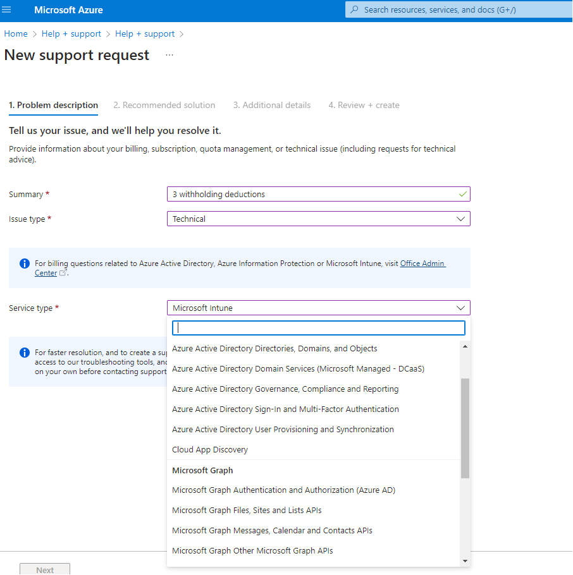Click the top search resources bar
This screenshot has height=575, width=573.
click(x=459, y=10)
